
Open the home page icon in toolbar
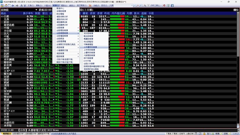(6, 6)
